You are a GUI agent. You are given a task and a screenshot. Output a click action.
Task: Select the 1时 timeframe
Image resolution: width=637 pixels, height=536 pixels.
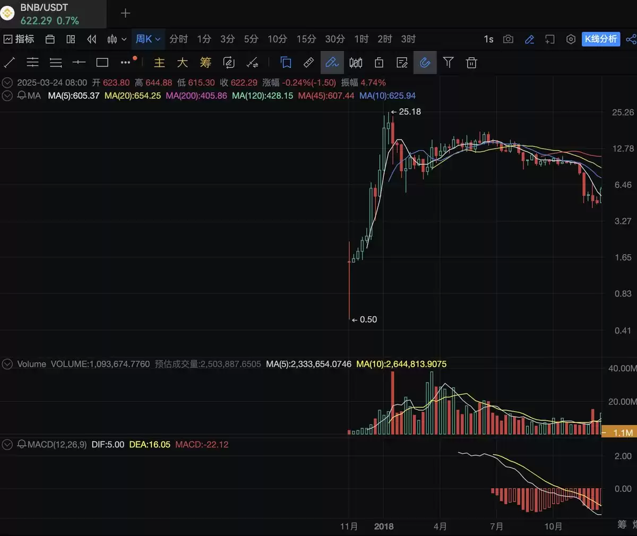[361, 39]
